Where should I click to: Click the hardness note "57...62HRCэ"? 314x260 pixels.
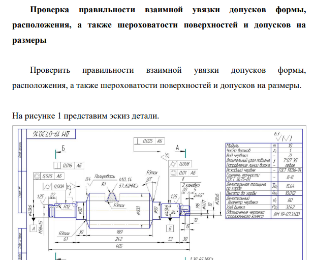129,186
